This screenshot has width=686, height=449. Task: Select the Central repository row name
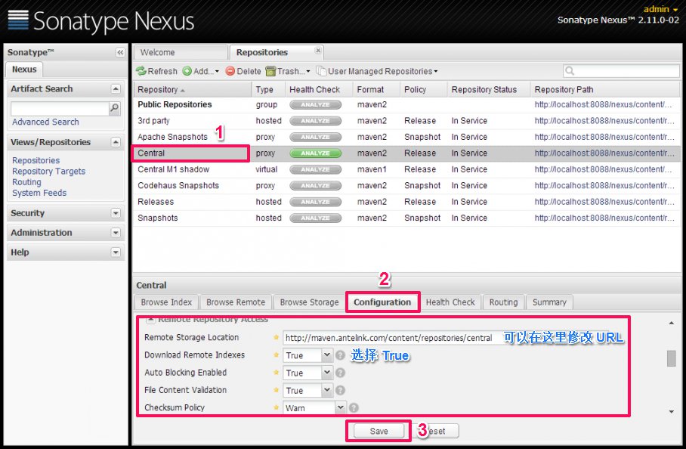[151, 153]
